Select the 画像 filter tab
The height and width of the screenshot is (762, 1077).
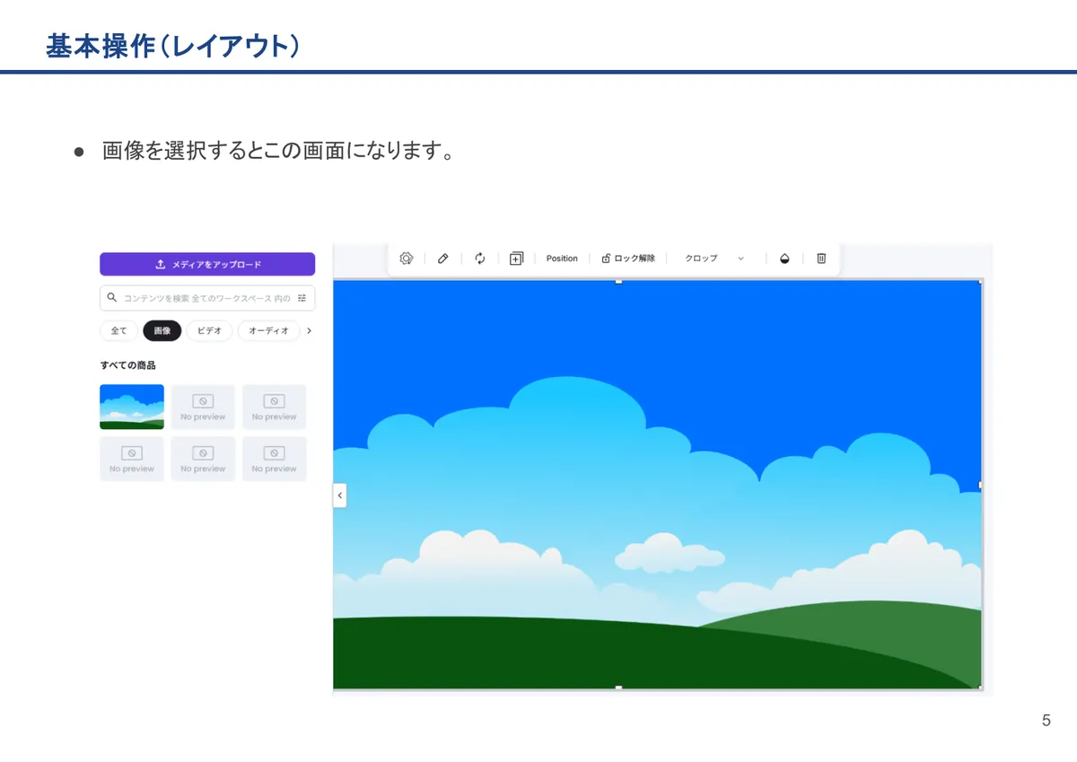point(162,331)
